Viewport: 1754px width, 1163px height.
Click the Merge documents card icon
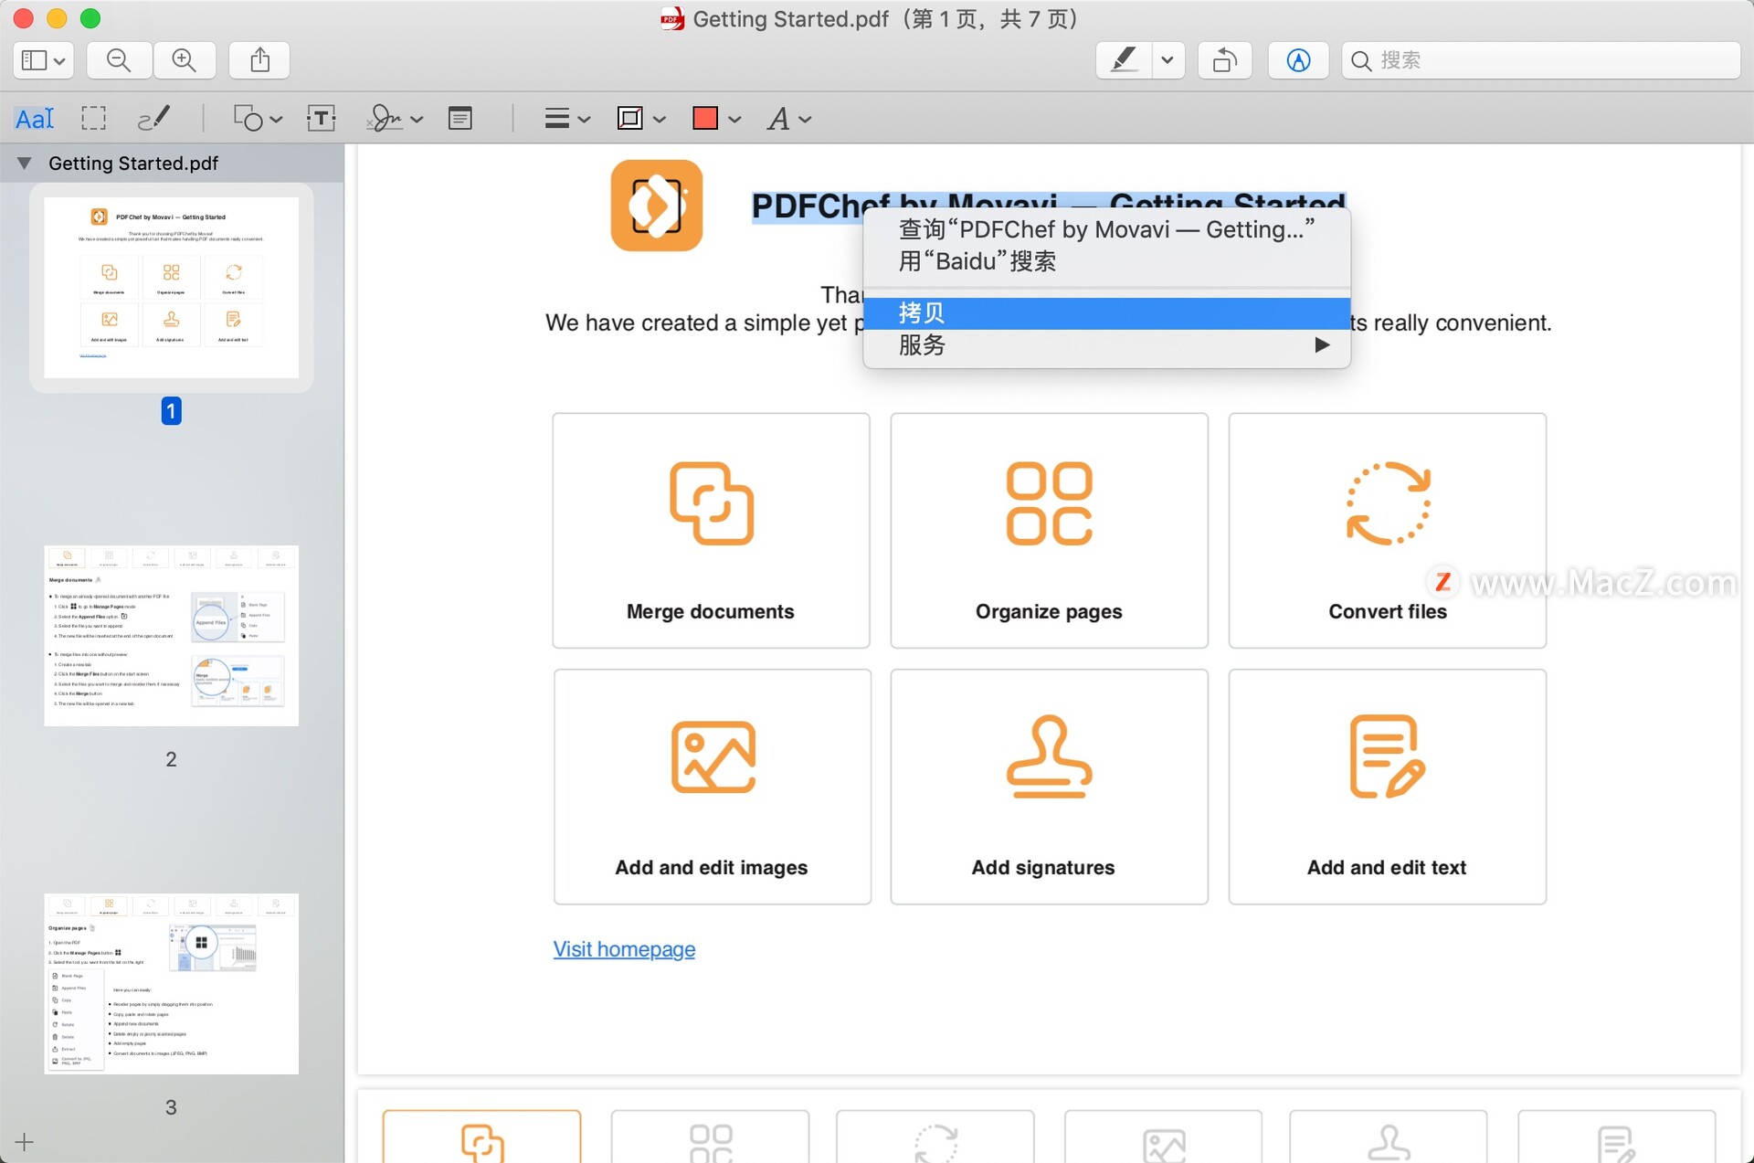tap(712, 503)
